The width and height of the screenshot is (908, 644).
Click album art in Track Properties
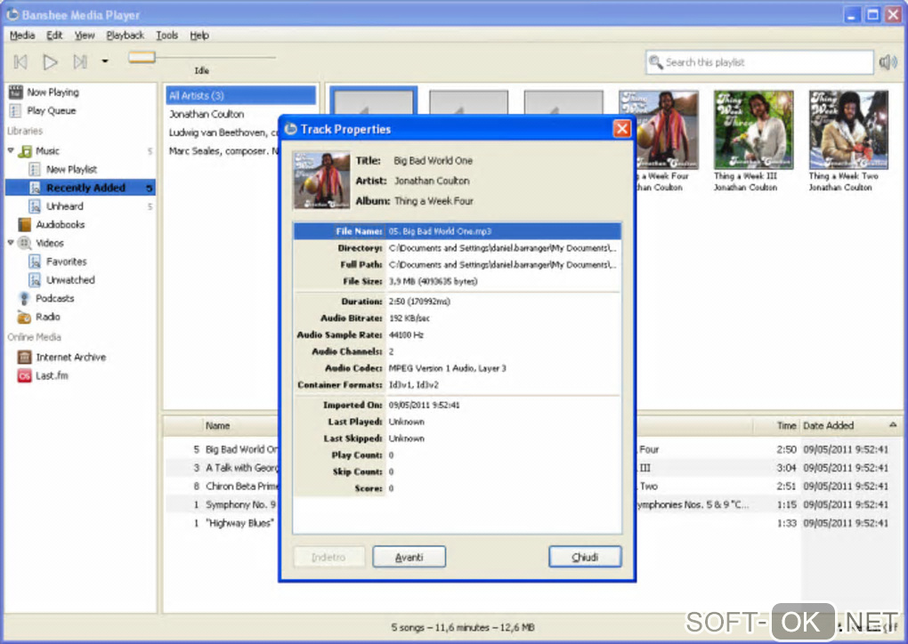[x=321, y=180]
